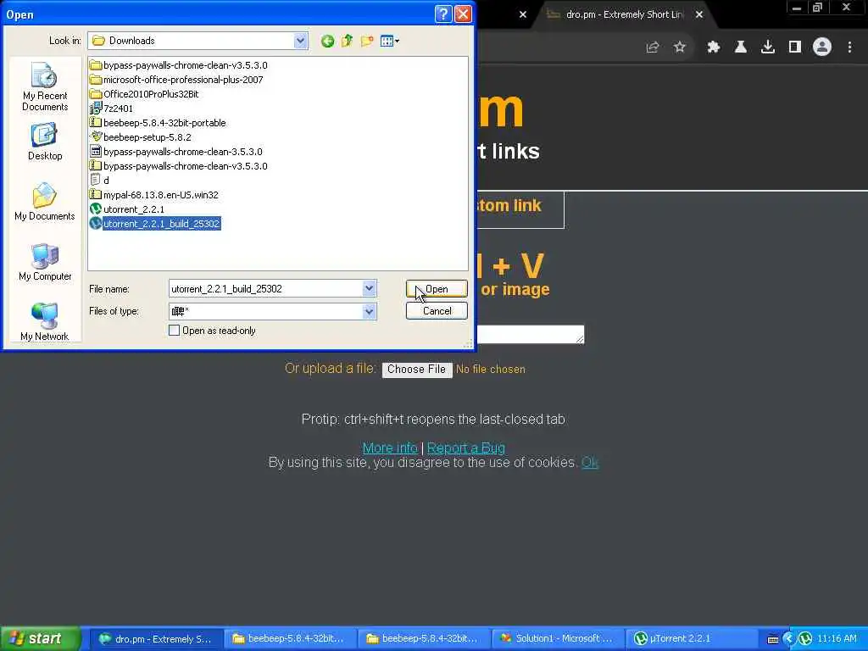Click the share page icon in Chrome
The width and height of the screenshot is (868, 651).
coord(653,47)
